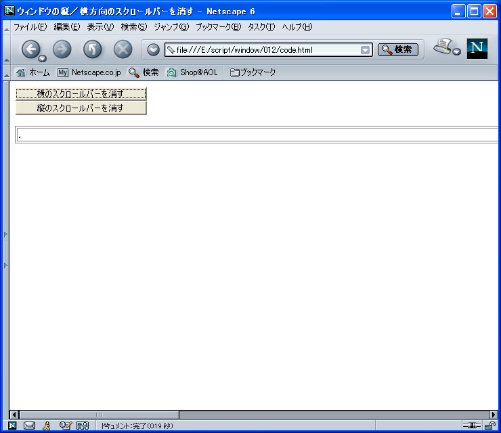Click the Stop loading button
501x433 pixels.
[123, 49]
